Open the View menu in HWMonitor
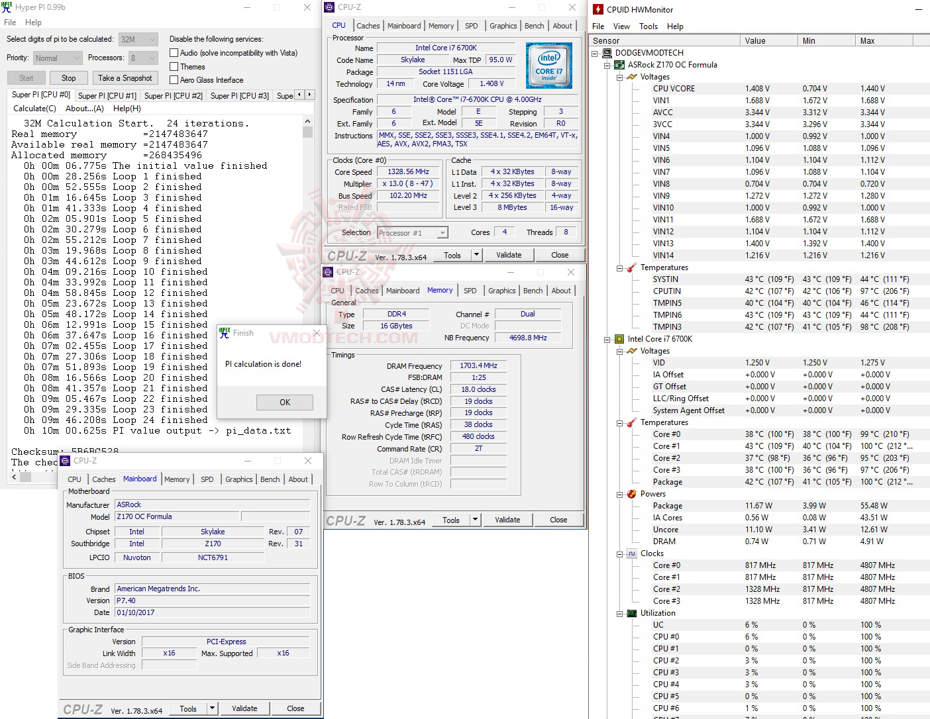 pos(621,26)
